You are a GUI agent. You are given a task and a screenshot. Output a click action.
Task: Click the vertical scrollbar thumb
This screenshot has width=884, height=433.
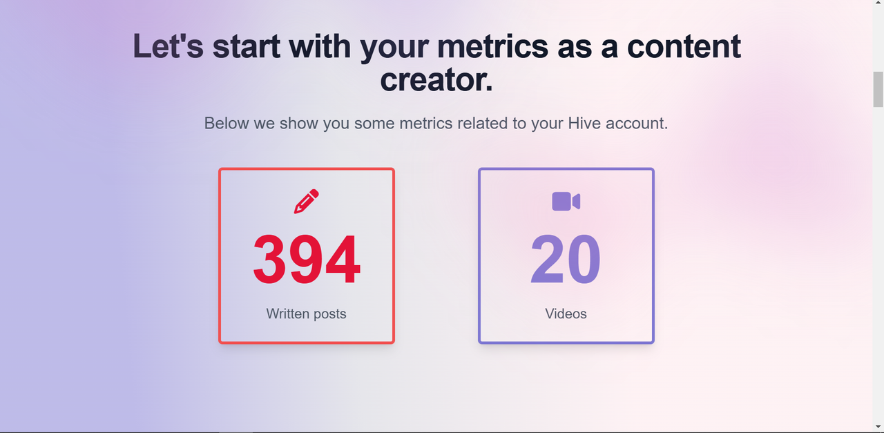click(878, 89)
